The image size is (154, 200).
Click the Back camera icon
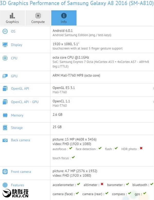point(5,140)
